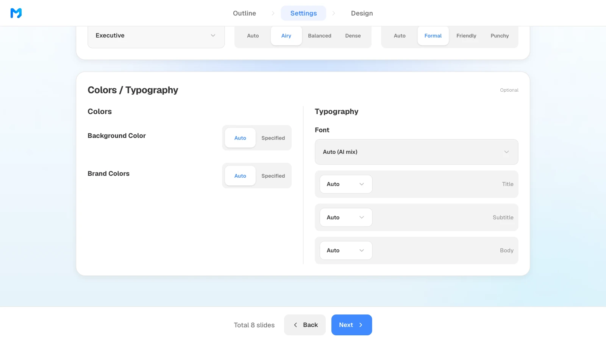The image size is (606, 341).
Task: Pick the Punchy tone option
Action: 500,36
